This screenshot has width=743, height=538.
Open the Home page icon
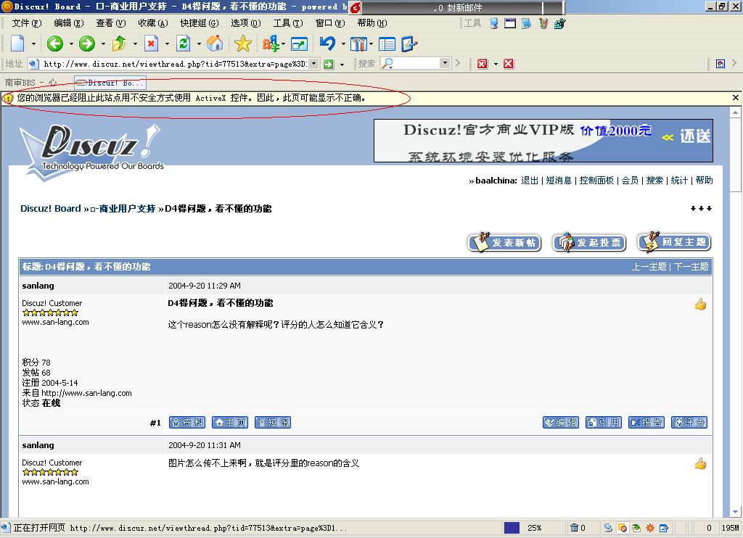[x=215, y=44]
